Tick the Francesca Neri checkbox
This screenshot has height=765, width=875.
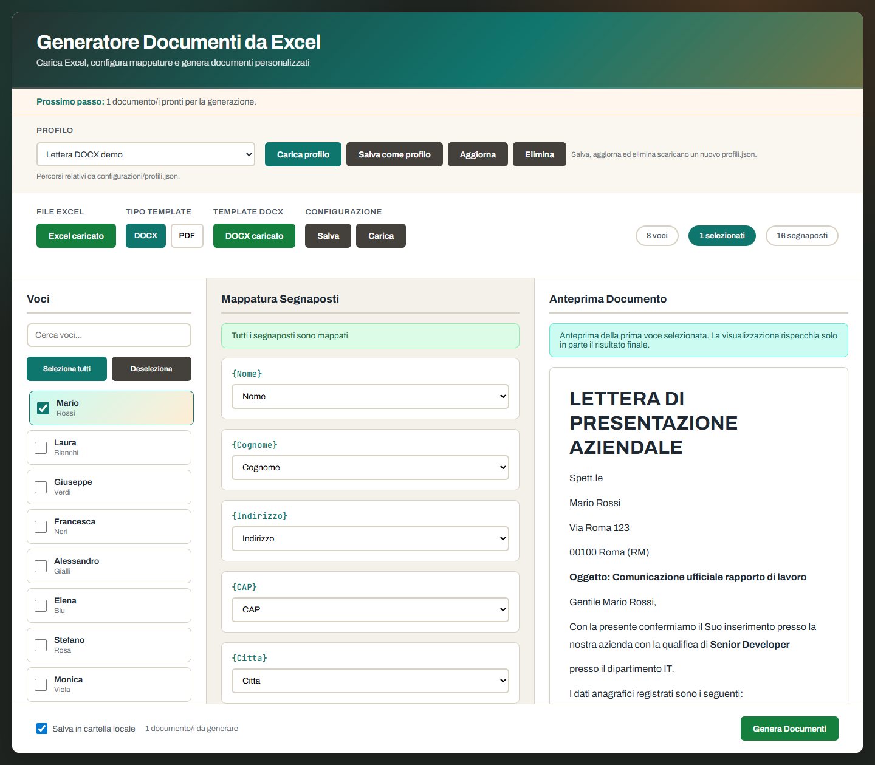pyautogui.click(x=41, y=527)
